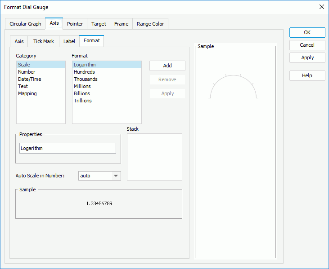Choose Text in the Category list
The width and height of the screenshot is (329, 269).
[x=41, y=86]
